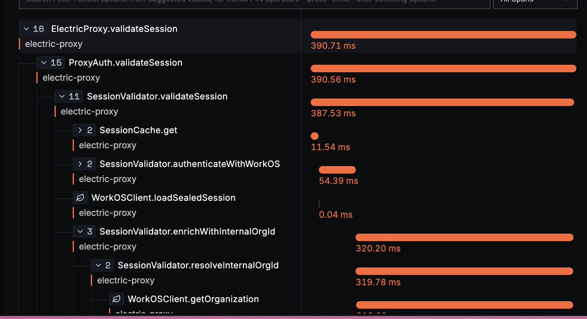Click the 320.20 ms duration bar
The image size is (587, 319).
pyautogui.click(x=464, y=237)
